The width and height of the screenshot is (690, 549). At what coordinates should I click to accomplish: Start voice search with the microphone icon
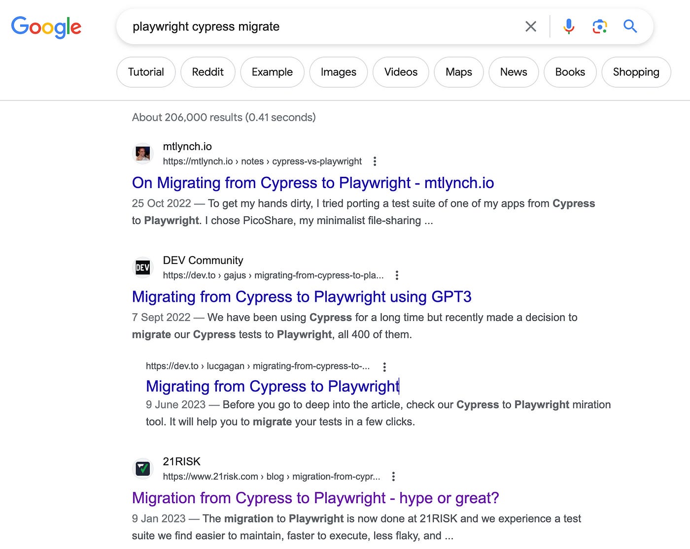click(x=569, y=27)
